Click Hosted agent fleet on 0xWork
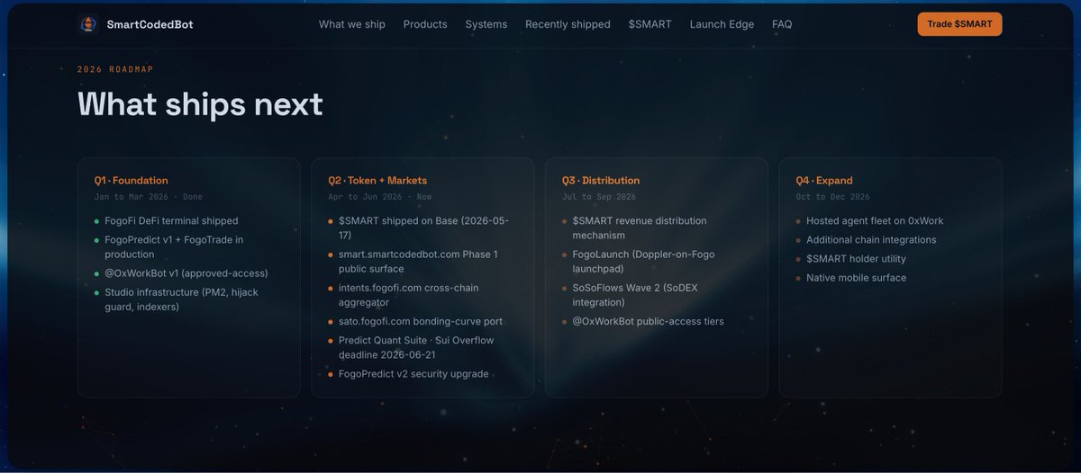The width and height of the screenshot is (1081, 473). (875, 221)
